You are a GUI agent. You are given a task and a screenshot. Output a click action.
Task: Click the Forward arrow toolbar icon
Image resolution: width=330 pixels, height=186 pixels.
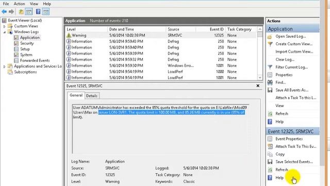11,11
